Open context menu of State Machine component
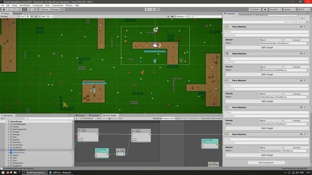The width and height of the screenshot is (312, 175). pyautogui.click(x=308, y=53)
